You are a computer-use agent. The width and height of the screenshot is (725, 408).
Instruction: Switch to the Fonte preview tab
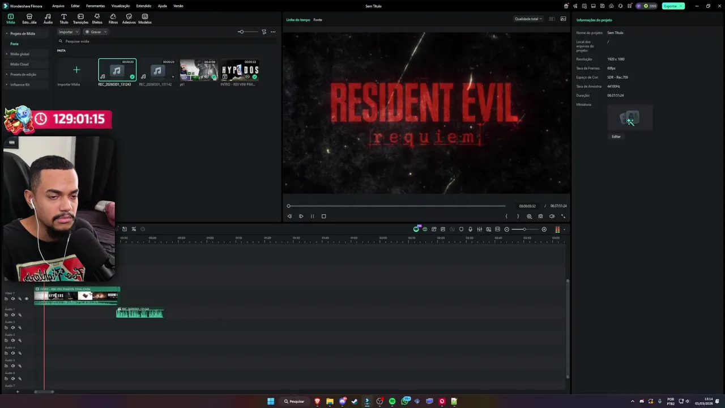318,20
